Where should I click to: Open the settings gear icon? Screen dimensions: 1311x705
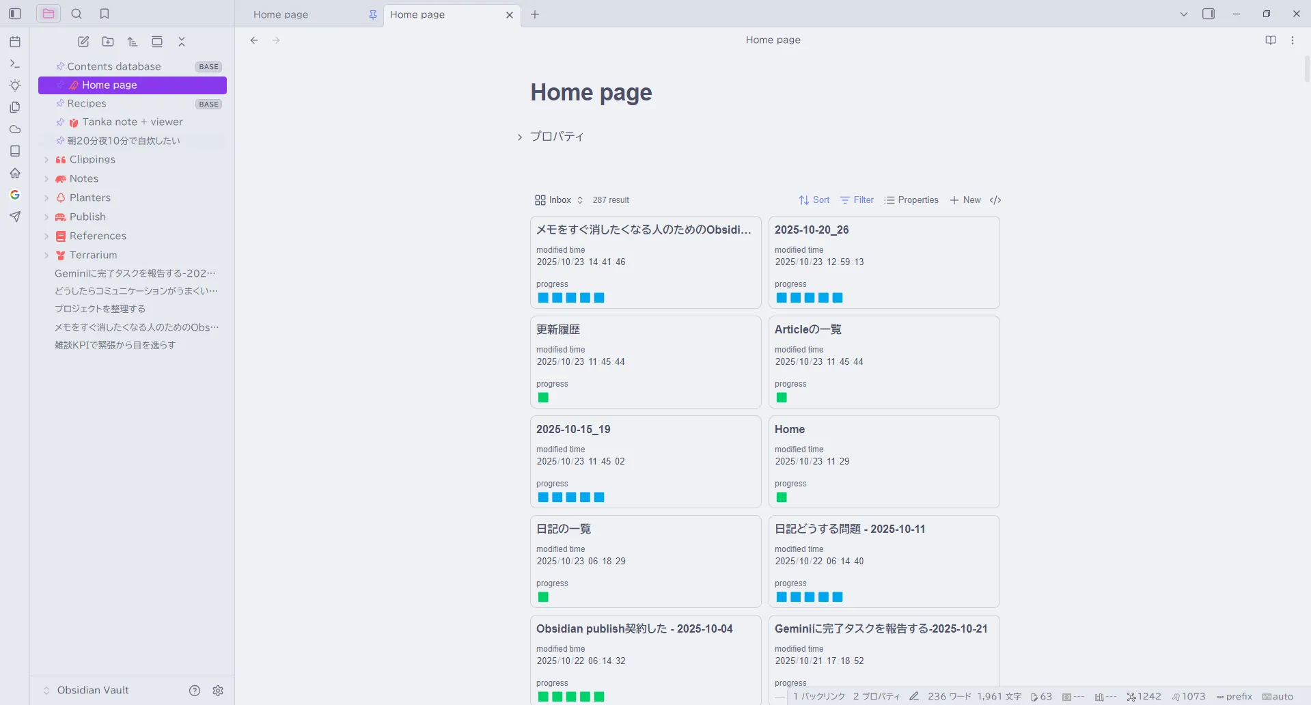(x=218, y=691)
